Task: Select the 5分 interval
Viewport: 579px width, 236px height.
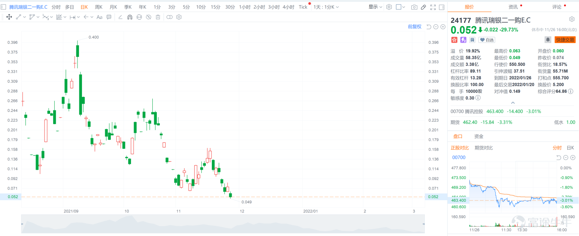Action: [x=186, y=7]
